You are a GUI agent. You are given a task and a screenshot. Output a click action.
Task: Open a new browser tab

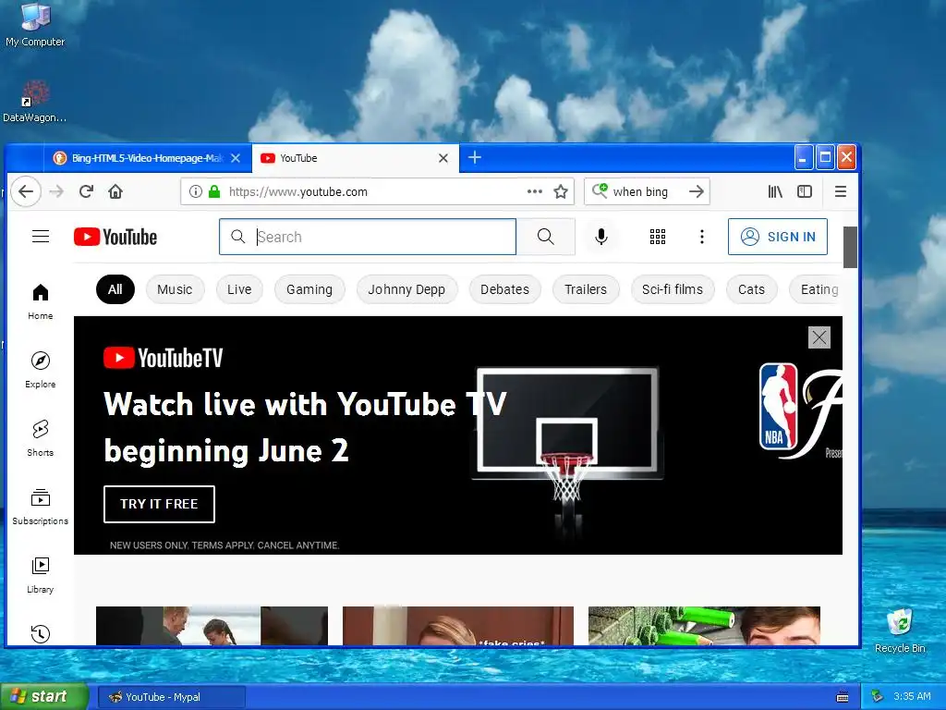tap(475, 157)
